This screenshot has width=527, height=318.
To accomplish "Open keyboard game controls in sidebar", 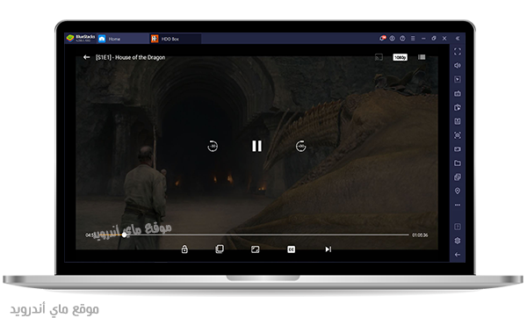I will [458, 93].
